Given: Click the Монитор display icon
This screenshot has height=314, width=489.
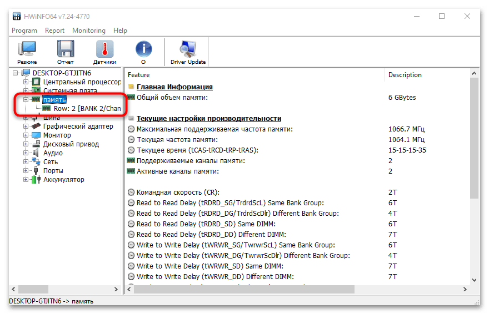Looking at the screenshot, I should [36, 135].
